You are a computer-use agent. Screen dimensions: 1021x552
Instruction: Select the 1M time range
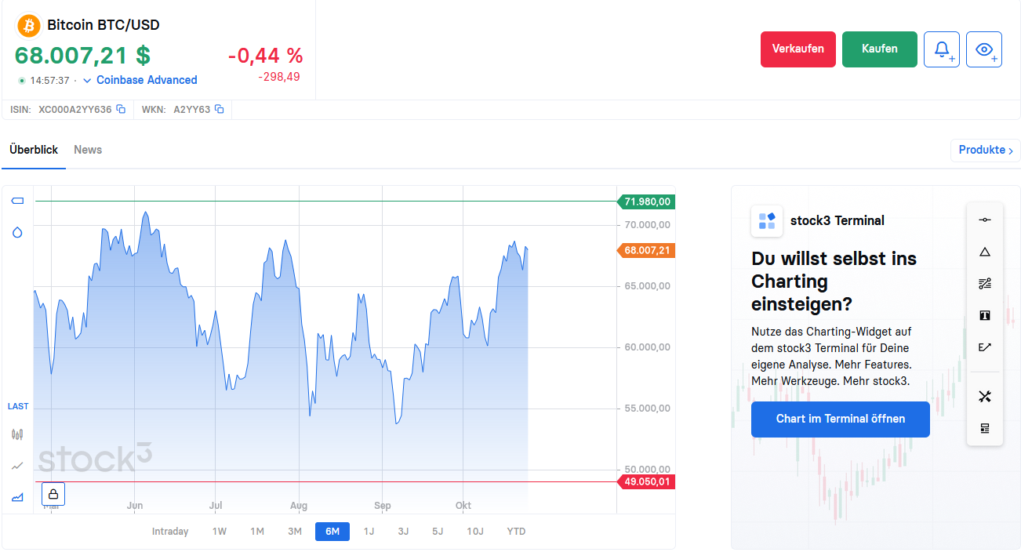pos(257,532)
